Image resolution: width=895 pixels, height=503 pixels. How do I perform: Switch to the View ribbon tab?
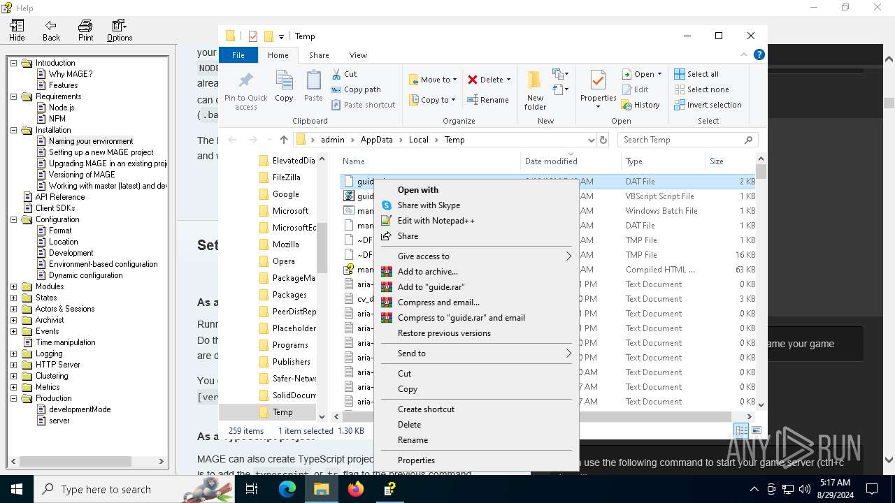(358, 55)
